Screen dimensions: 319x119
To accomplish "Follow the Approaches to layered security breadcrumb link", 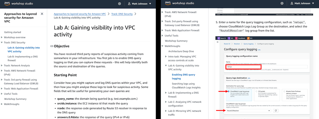I will click(x=80, y=14).
